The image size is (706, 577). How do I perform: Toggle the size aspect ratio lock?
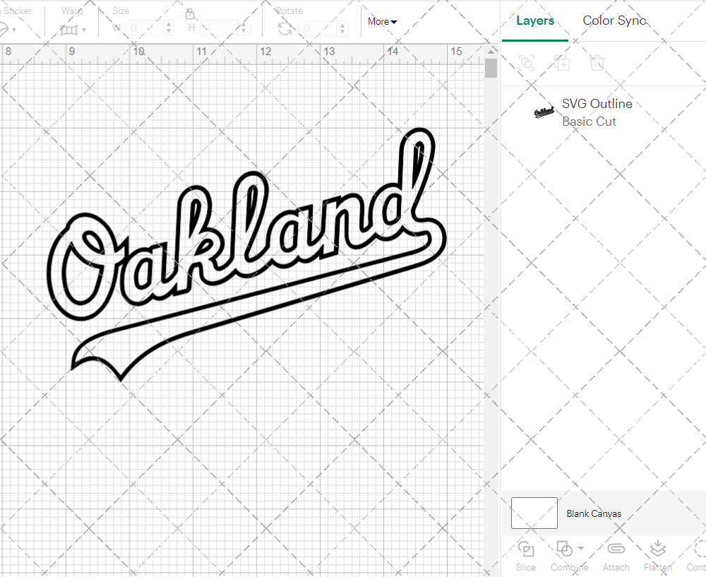[x=190, y=14]
